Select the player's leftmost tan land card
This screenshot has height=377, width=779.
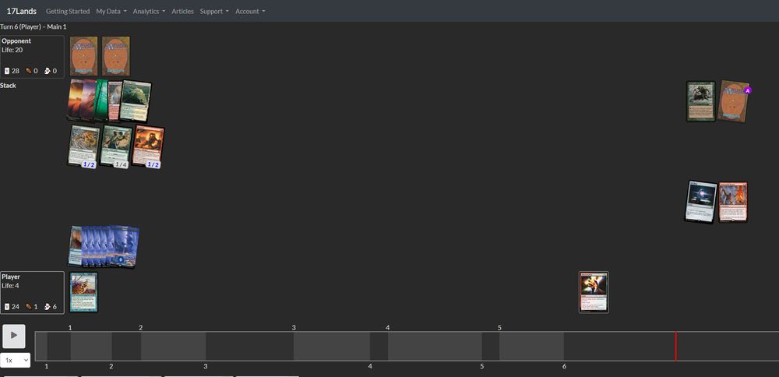click(x=75, y=246)
